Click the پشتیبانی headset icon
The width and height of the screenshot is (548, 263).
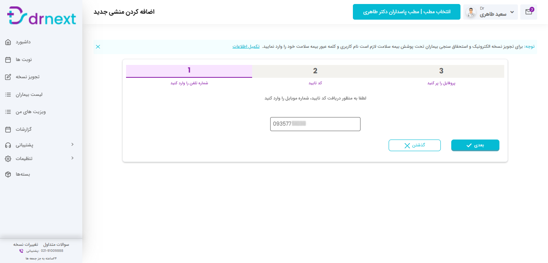point(8,145)
